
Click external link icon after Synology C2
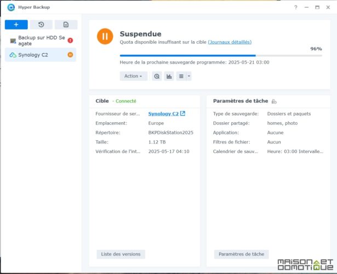[182, 113]
